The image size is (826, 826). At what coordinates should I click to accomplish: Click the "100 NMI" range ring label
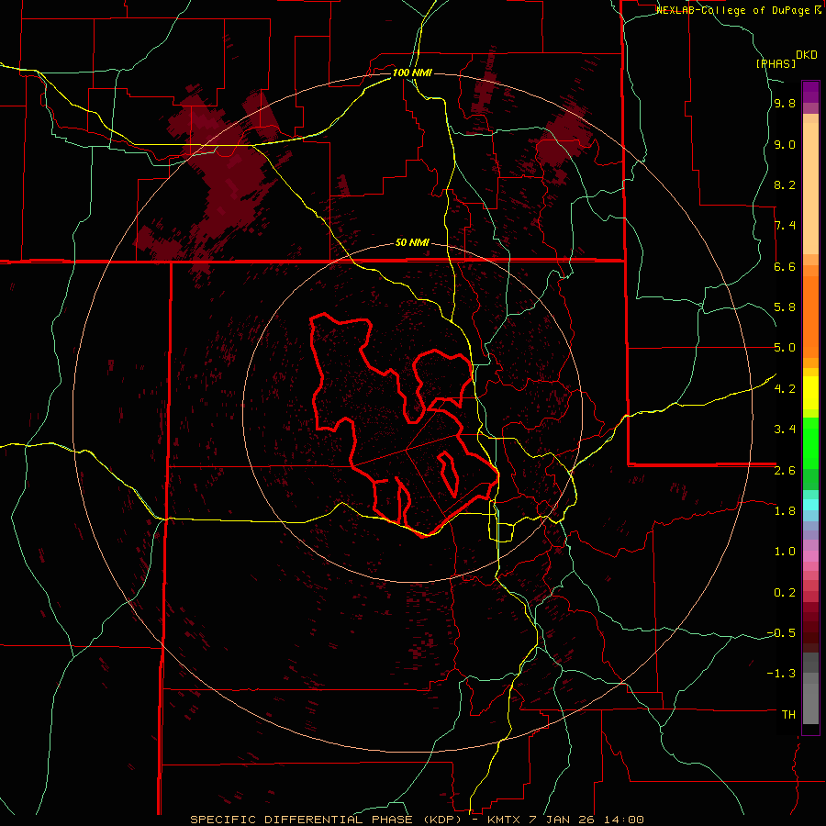pyautogui.click(x=412, y=73)
